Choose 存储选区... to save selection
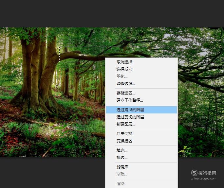The height and width of the screenshot is (188, 224). click(141, 93)
